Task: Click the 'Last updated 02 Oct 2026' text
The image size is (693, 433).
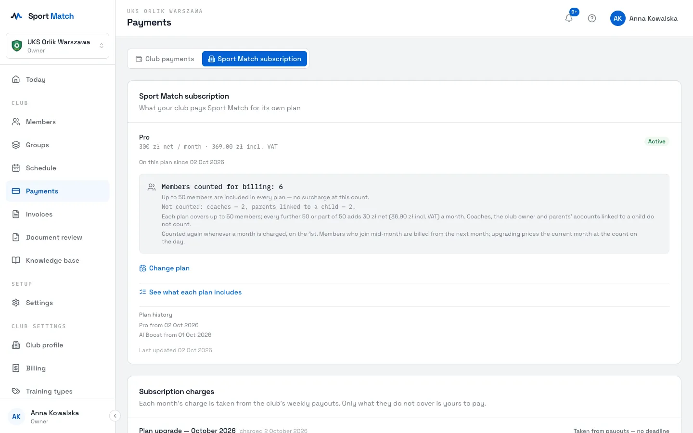Action: 176,350
